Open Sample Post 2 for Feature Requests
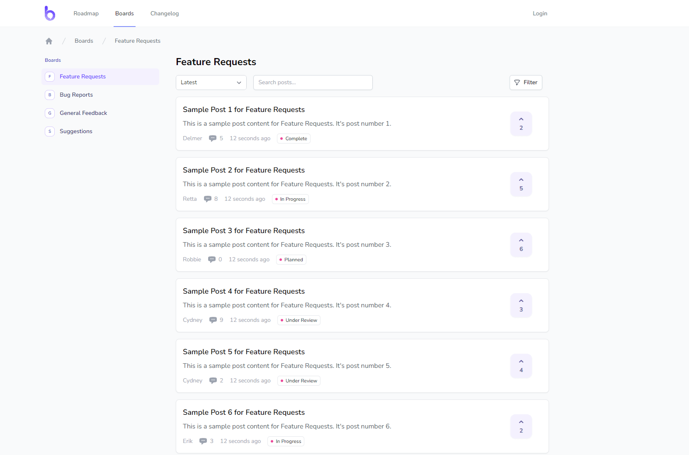689x455 pixels. point(244,170)
